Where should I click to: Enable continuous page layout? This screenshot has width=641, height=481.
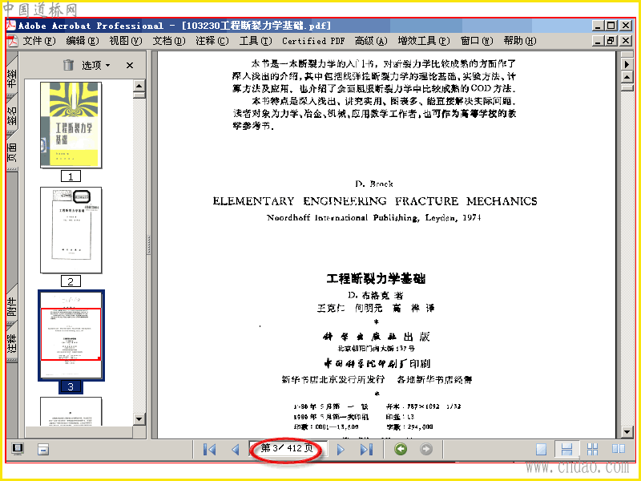(x=566, y=450)
